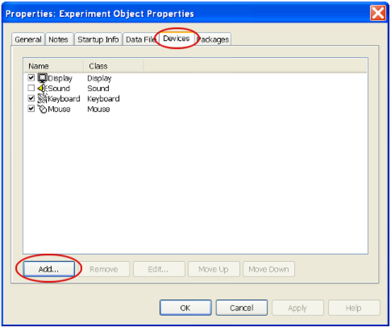Enable the Sound device checkbox
This screenshot has width=391, height=327.
point(31,88)
